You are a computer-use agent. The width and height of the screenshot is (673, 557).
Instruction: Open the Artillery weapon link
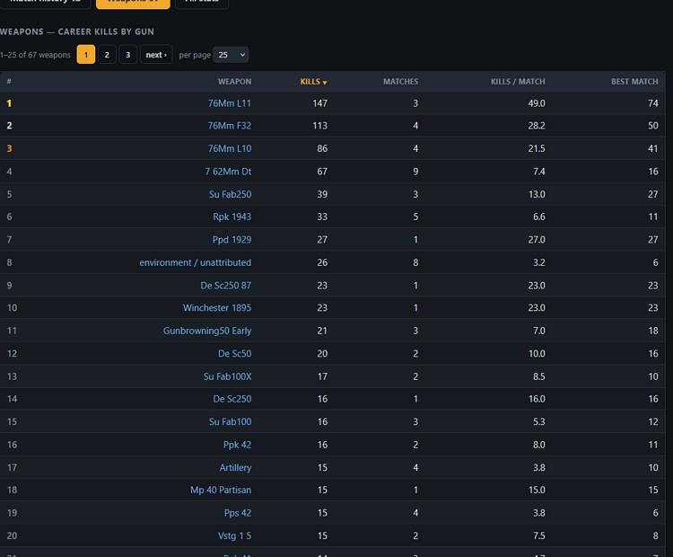235,467
